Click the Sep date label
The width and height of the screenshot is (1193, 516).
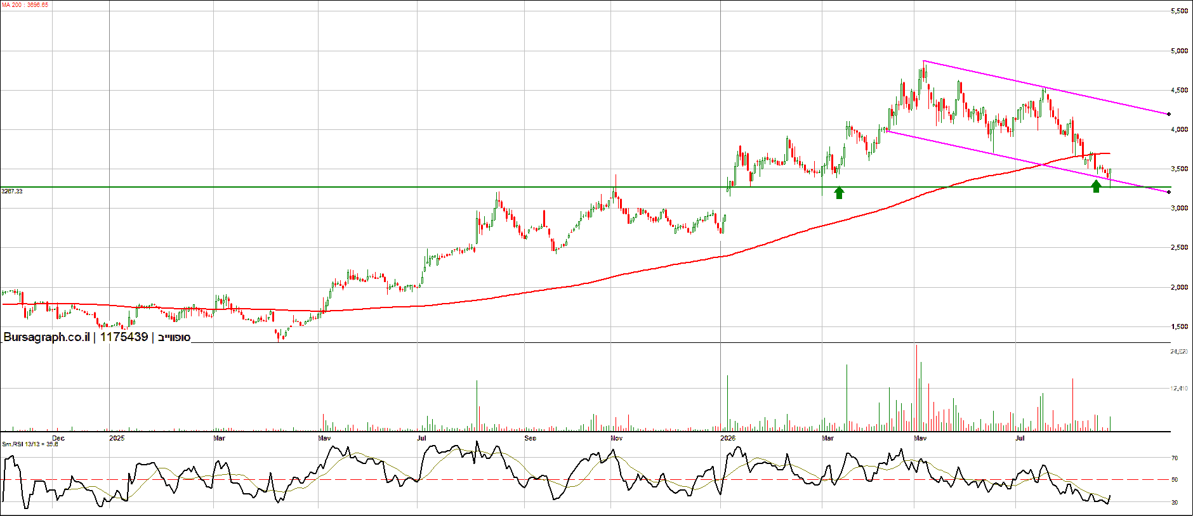[531, 438]
